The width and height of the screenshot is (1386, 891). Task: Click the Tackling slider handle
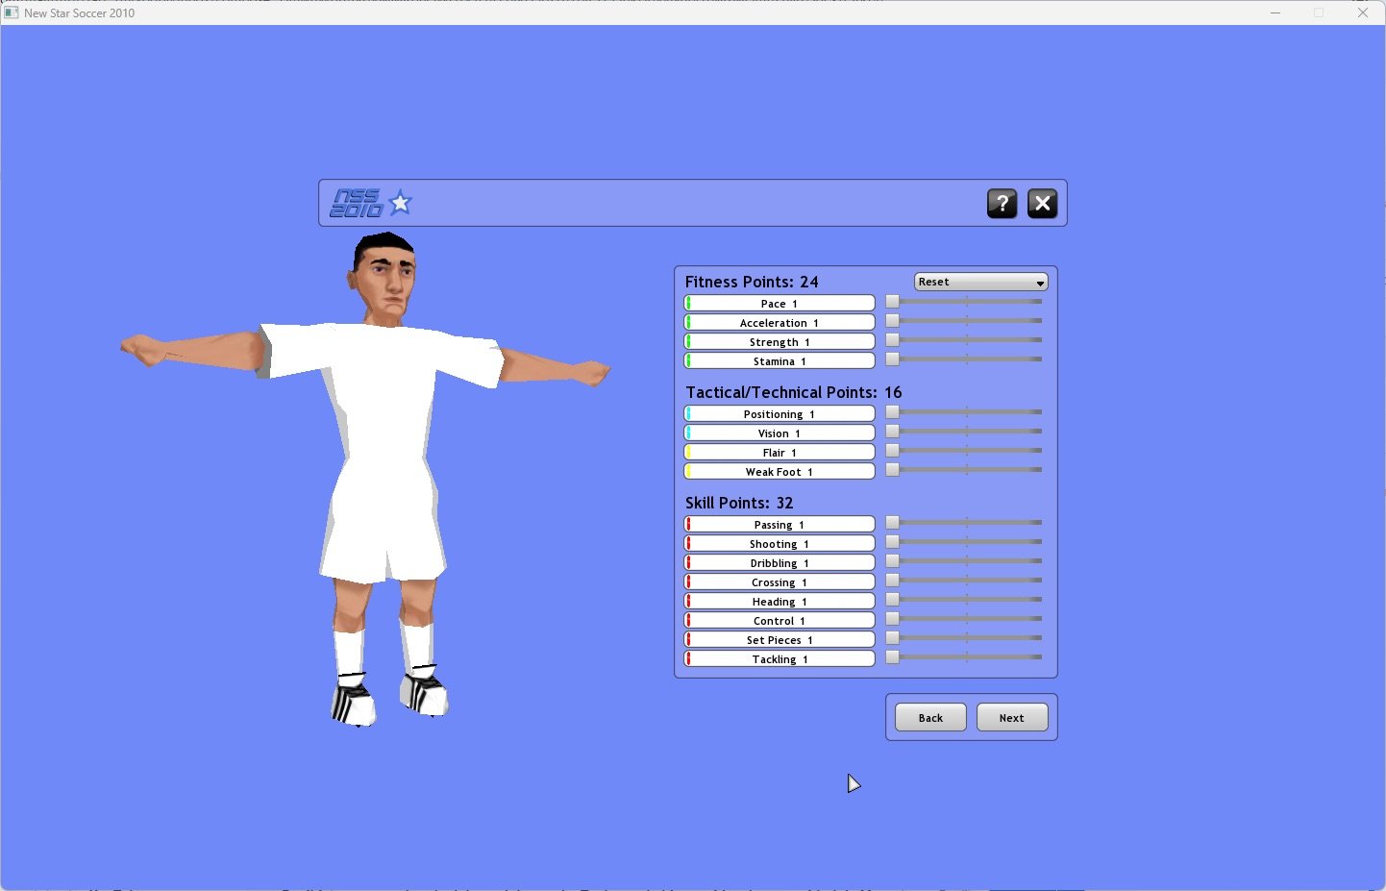coord(892,657)
